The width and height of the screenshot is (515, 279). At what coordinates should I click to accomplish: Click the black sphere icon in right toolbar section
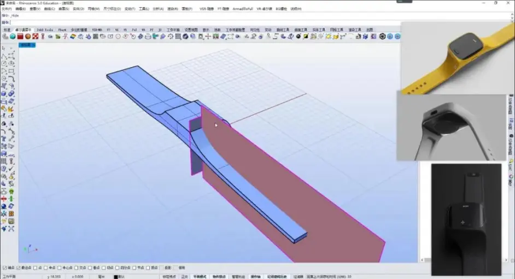coord(298,37)
